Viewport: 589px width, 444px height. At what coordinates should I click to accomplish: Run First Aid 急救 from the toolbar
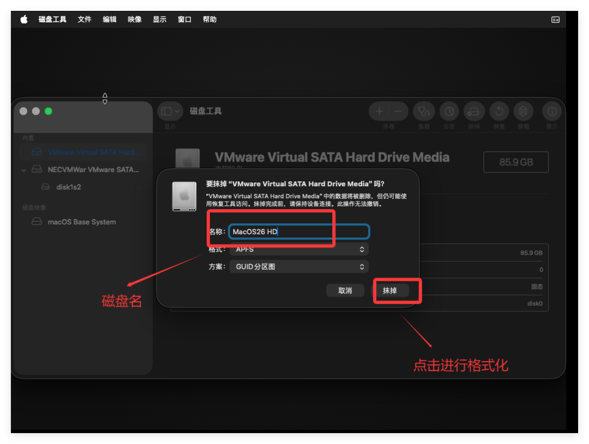424,111
